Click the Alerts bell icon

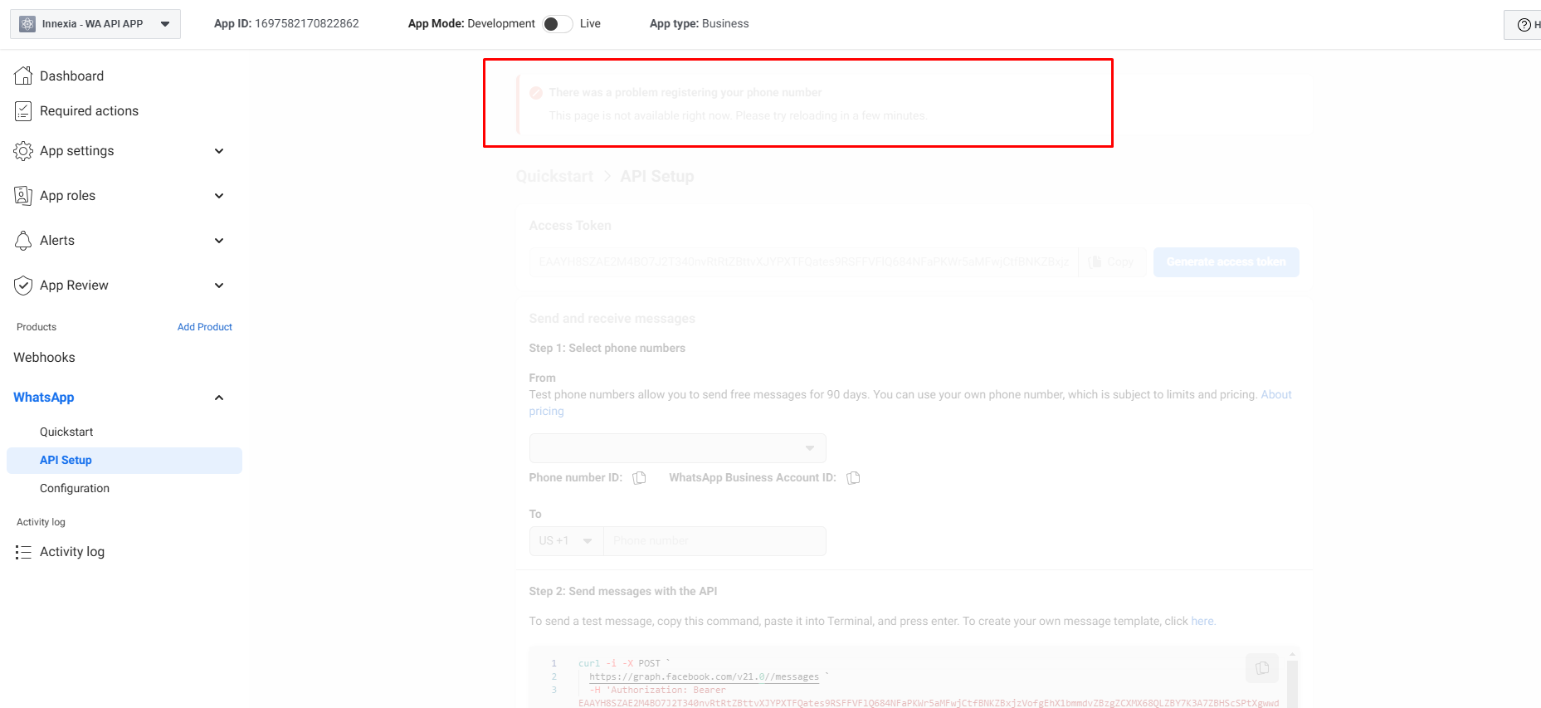click(23, 241)
